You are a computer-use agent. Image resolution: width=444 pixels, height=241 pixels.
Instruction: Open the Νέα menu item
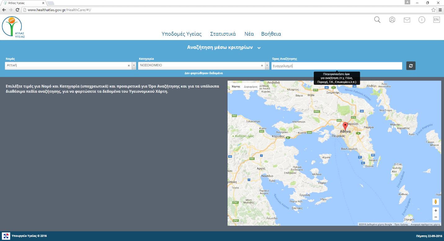point(249,34)
